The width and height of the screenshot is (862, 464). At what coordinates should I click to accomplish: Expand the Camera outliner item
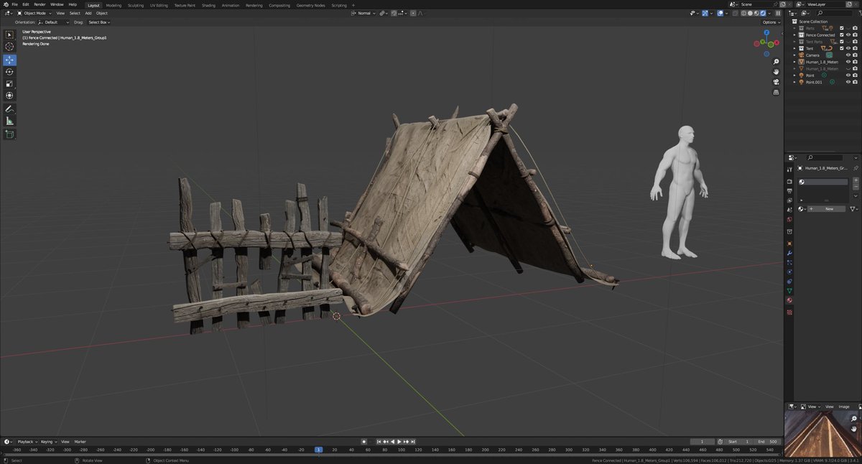(x=795, y=55)
